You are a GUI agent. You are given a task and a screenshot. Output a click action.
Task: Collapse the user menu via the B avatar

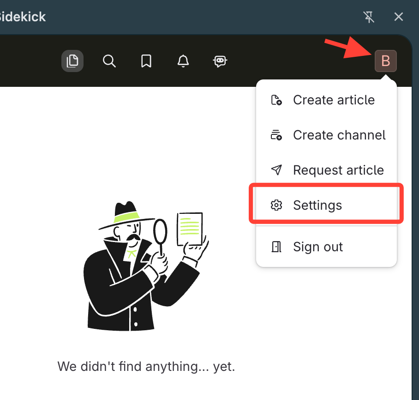point(385,61)
